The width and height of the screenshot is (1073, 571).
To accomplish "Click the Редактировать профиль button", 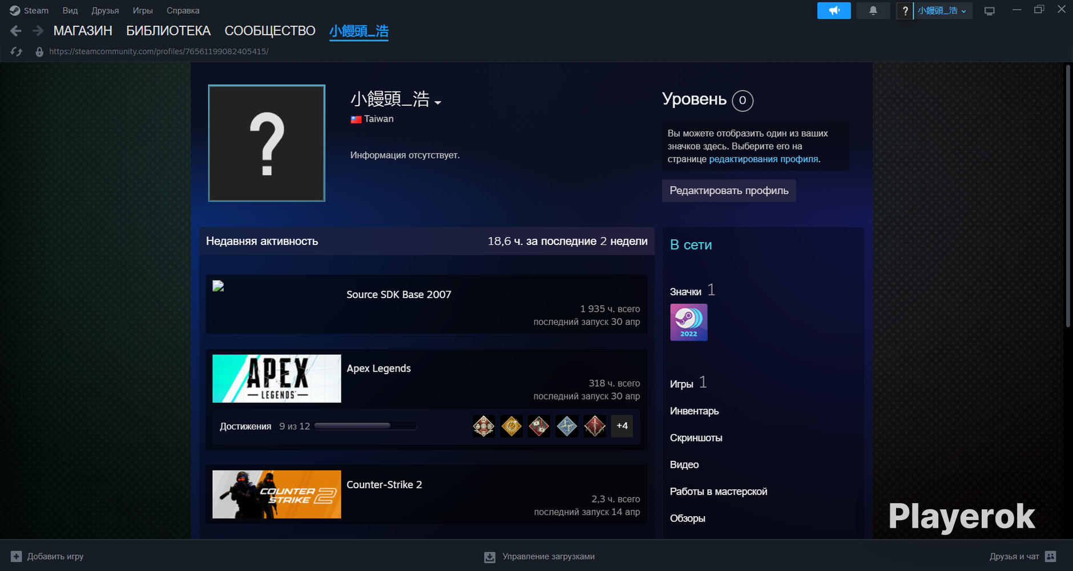I will (729, 191).
